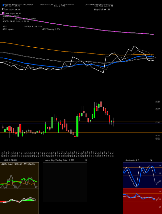
Task: Open the red RSI chart thumbnail
Action: click(x=142, y=201)
